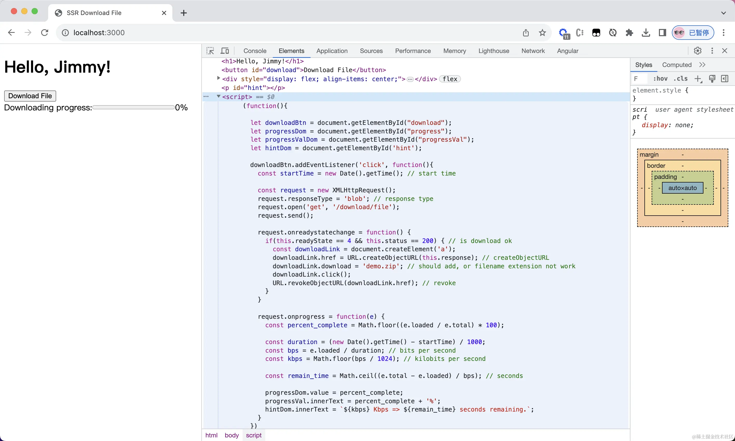Click the autoxauto content box
735x441 pixels.
[x=683, y=188]
